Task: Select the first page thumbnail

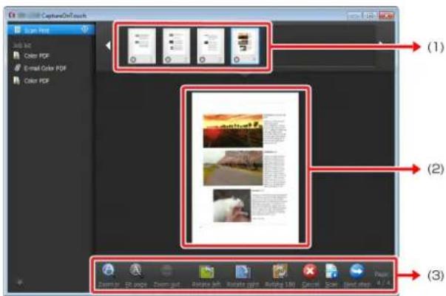Action: [x=142, y=46]
